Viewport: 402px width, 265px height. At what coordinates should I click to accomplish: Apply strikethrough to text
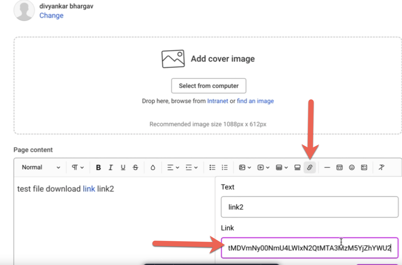coord(135,167)
